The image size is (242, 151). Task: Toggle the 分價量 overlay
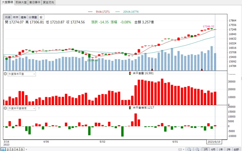pos(33,17)
